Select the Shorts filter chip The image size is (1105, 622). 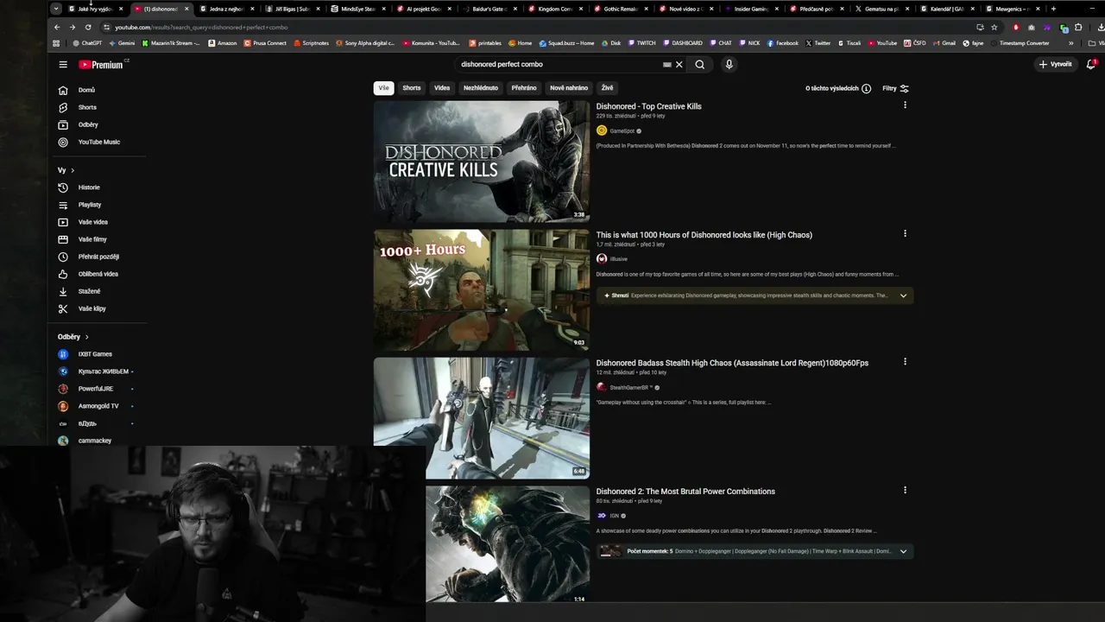tap(412, 88)
